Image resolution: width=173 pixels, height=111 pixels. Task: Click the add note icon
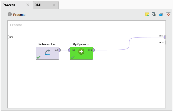[x=147, y=15]
